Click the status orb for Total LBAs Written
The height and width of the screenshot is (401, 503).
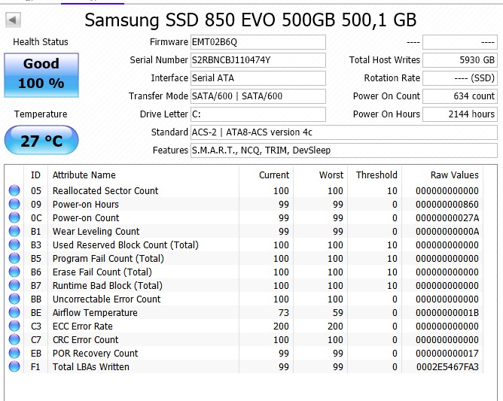(x=14, y=366)
